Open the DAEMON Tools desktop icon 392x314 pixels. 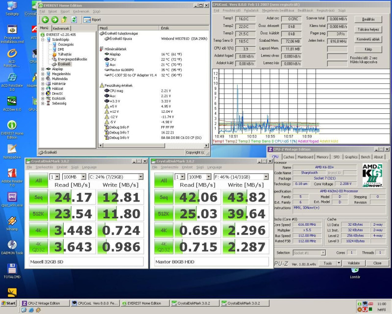(x=12, y=247)
